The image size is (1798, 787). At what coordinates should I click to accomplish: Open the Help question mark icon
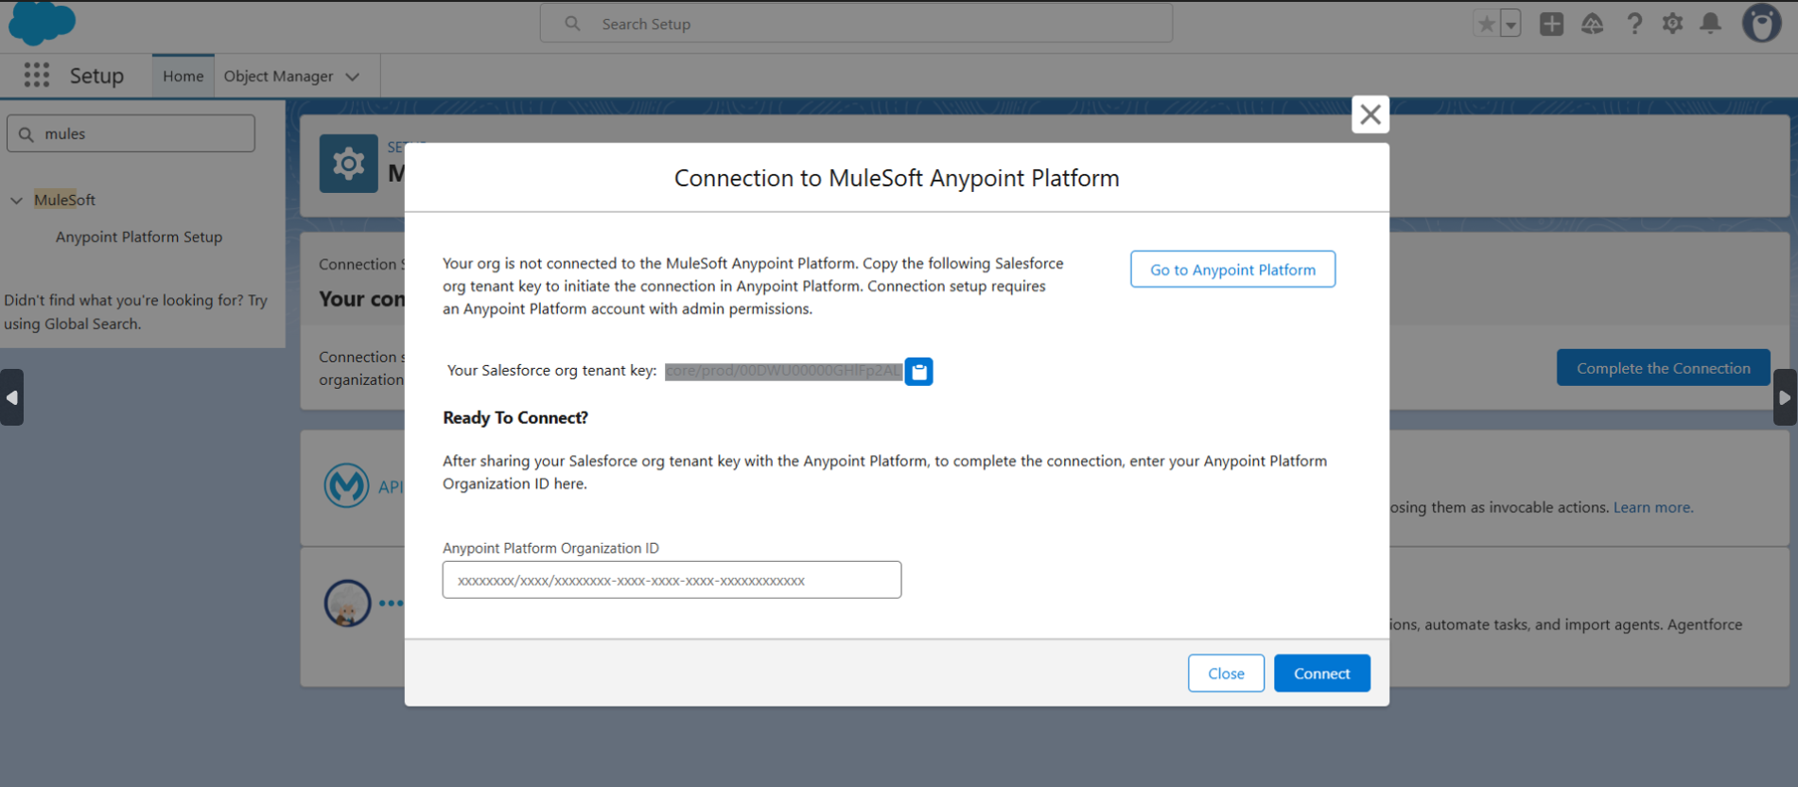click(1634, 24)
